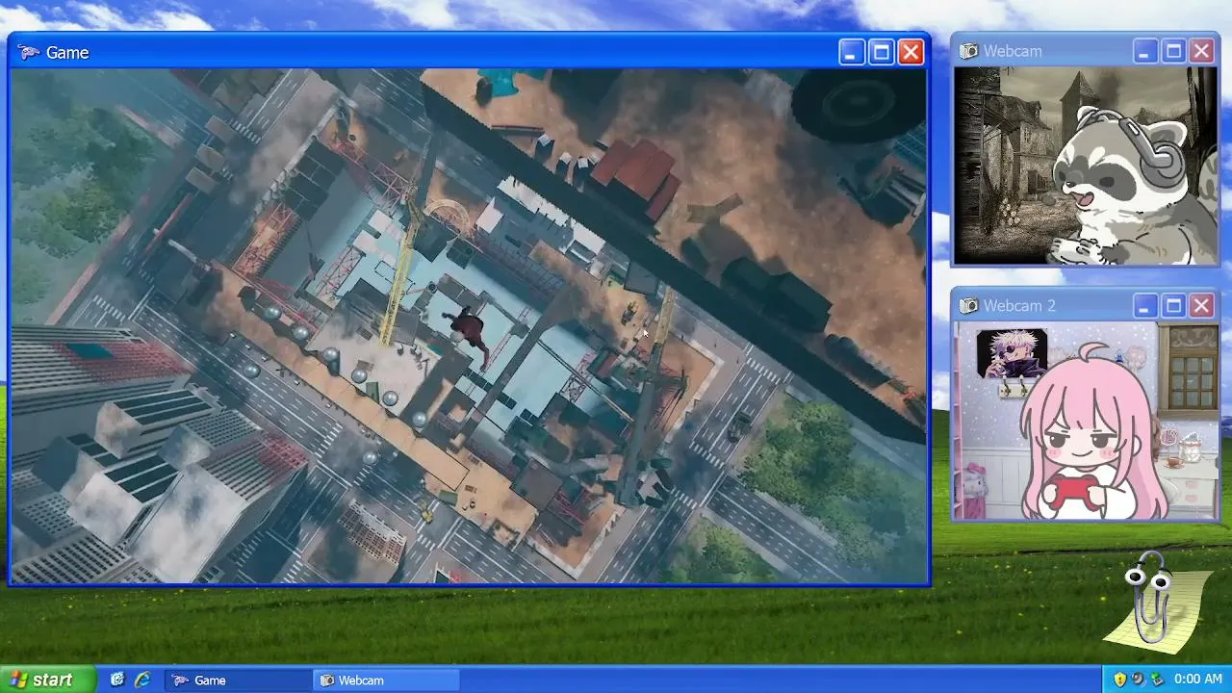
Task: Click the Game window title bar icon
Action: point(29,53)
